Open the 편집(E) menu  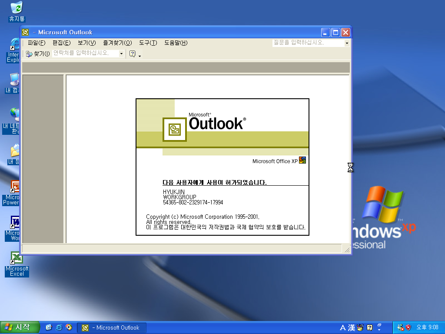click(62, 43)
